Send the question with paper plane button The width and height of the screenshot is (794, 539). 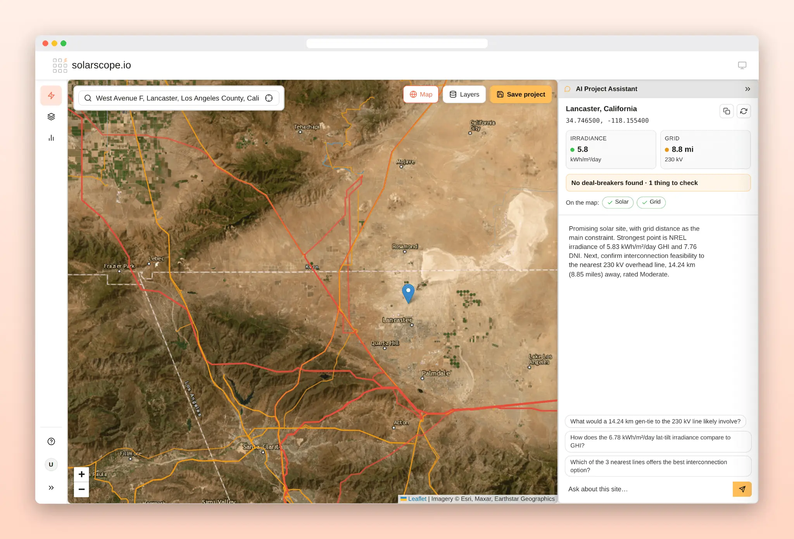[742, 489]
